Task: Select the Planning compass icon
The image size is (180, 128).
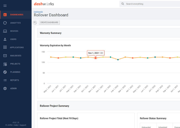Action: click(5, 72)
